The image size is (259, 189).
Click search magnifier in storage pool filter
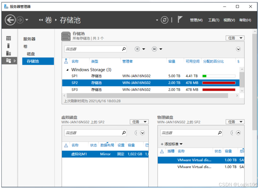click(124, 49)
